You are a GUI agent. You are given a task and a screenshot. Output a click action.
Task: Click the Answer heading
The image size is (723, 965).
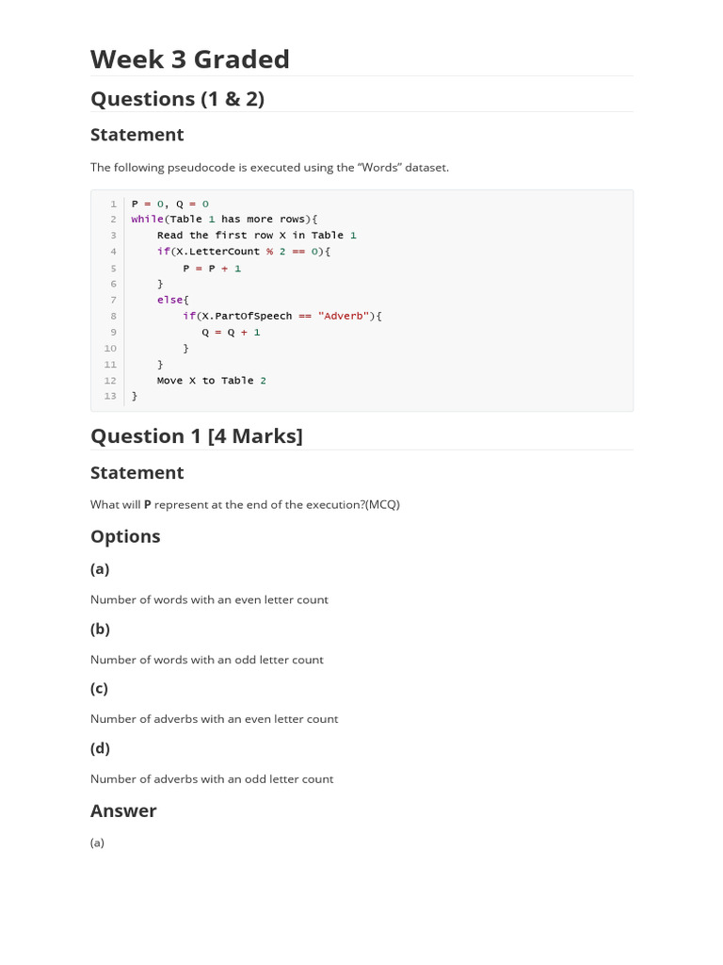tap(123, 810)
